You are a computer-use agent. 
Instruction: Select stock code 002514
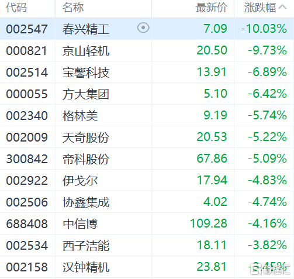pos(27,73)
